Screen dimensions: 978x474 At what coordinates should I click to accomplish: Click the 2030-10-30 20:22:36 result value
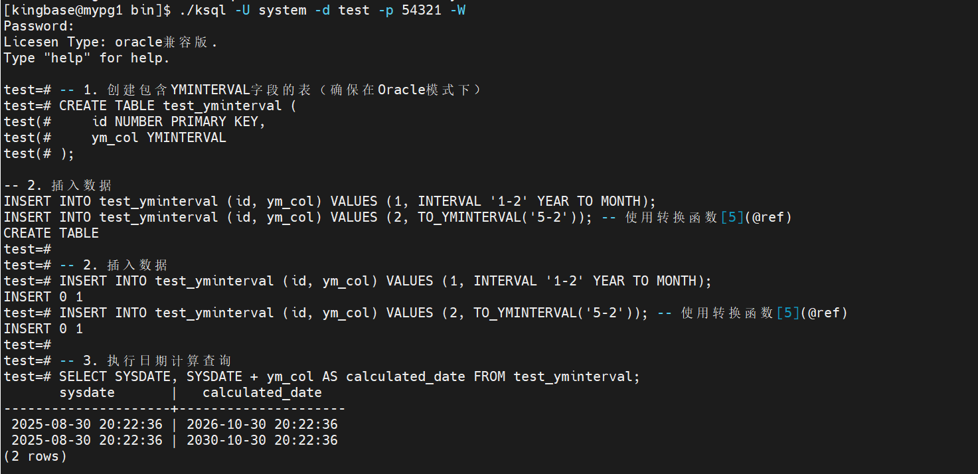(x=262, y=440)
